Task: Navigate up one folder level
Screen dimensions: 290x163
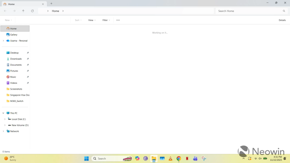Action: tap(23, 11)
